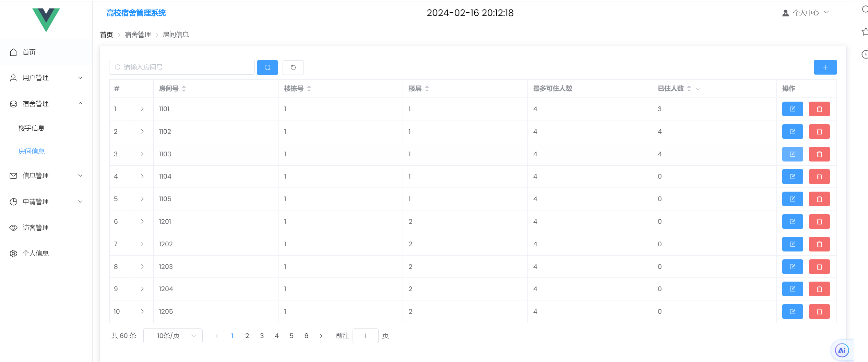
Task: Open 个人信息 in sidebar
Action: tap(46, 253)
